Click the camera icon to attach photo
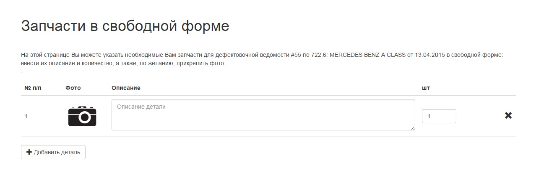 coord(82,116)
